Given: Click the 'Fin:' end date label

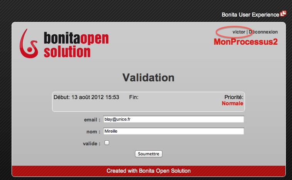Looking at the screenshot, I should [134, 97].
